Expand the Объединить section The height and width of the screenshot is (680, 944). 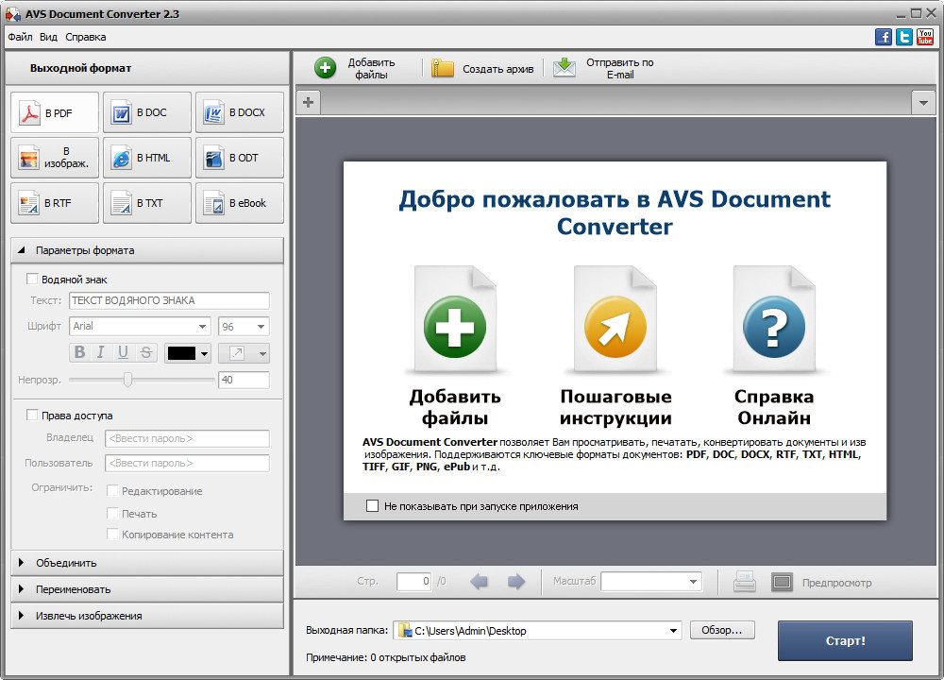[x=147, y=563]
